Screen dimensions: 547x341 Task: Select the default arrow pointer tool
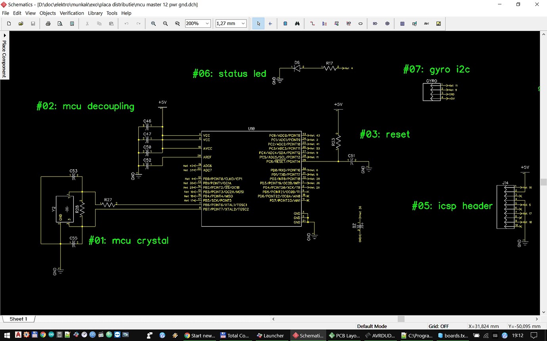258,23
